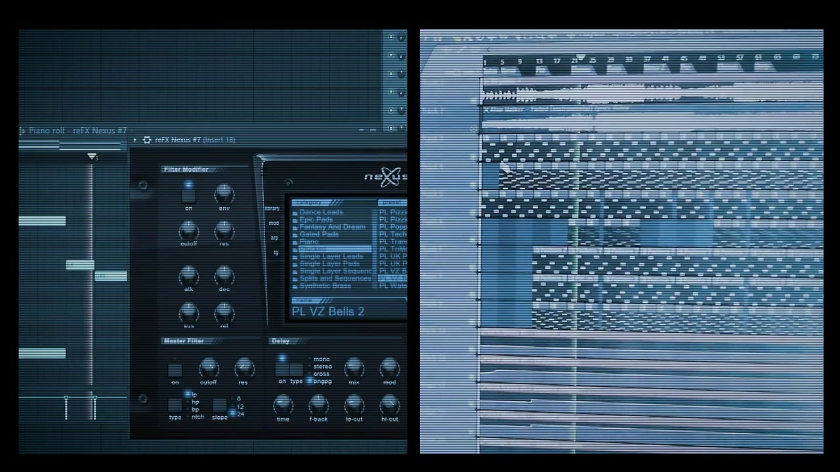Adjust the Master Filter res knob
840x472 pixels.
coord(243,368)
